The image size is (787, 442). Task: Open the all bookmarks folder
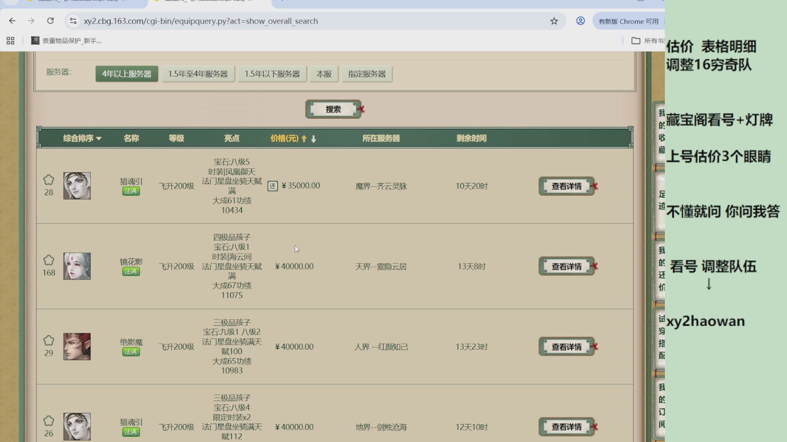click(648, 41)
